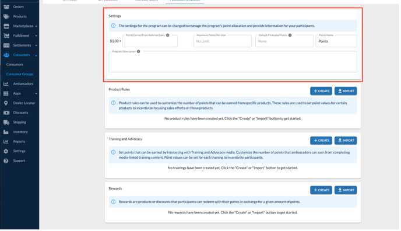Image resolution: width=401 pixels, height=231 pixels.
Task: Click the Settlements money icon
Action: [6, 45]
